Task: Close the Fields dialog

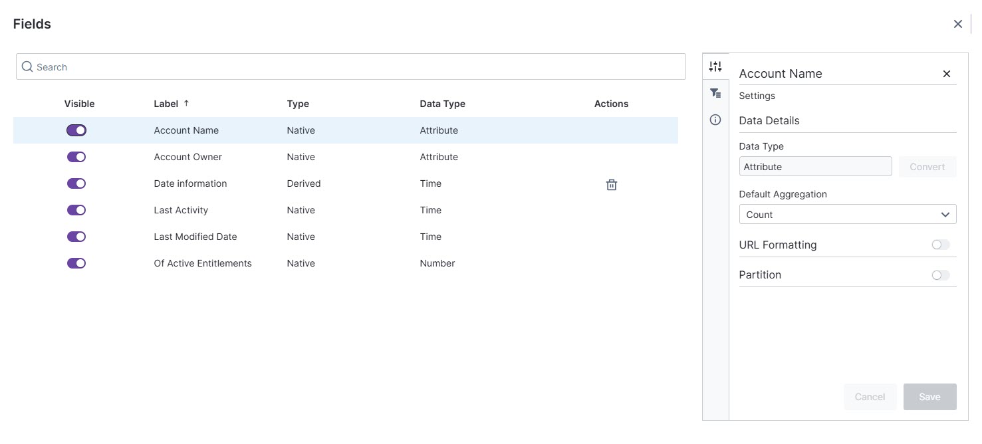Action: (958, 23)
